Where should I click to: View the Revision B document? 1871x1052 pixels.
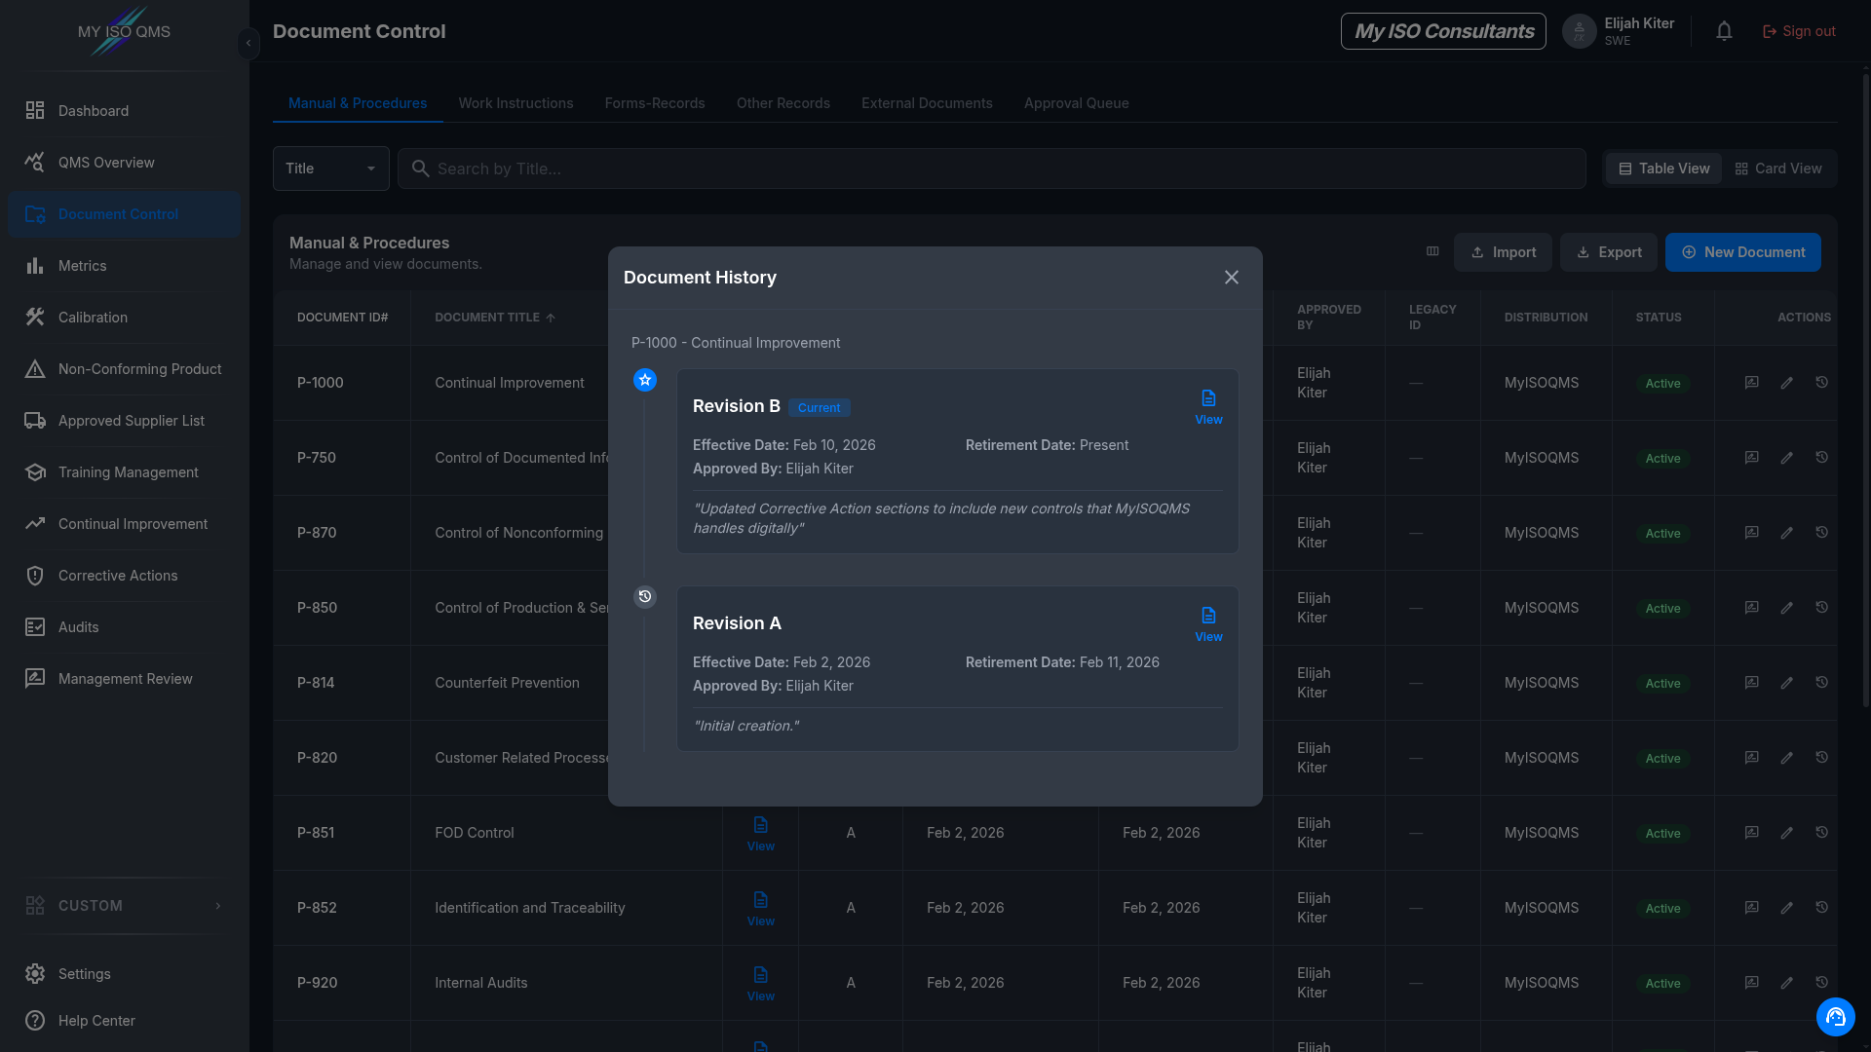[x=1208, y=408]
